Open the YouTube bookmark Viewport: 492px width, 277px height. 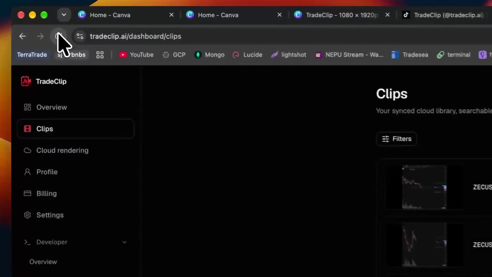[x=136, y=55]
